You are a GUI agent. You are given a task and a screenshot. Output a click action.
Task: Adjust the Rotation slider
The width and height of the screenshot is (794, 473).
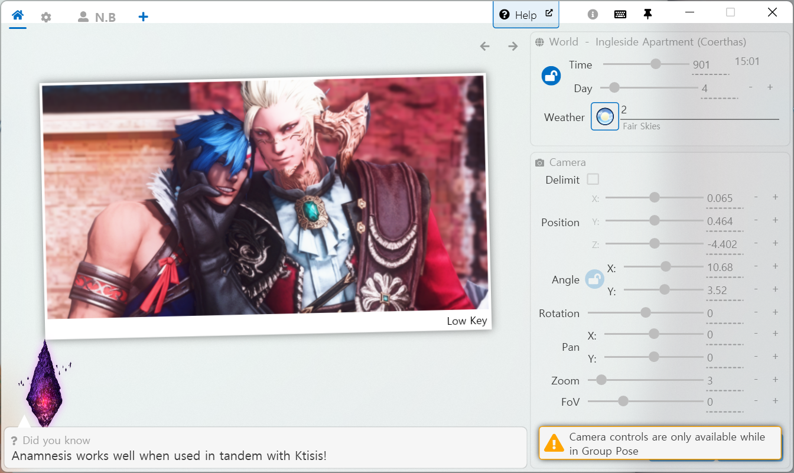pyautogui.click(x=645, y=312)
